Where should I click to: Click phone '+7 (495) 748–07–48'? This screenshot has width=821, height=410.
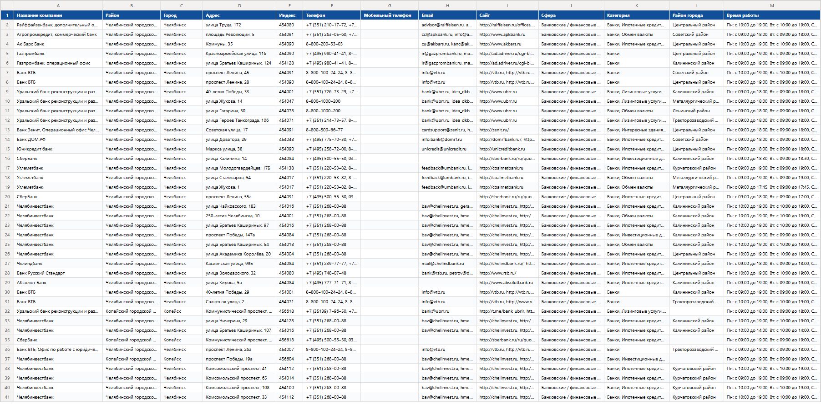pos(332,273)
